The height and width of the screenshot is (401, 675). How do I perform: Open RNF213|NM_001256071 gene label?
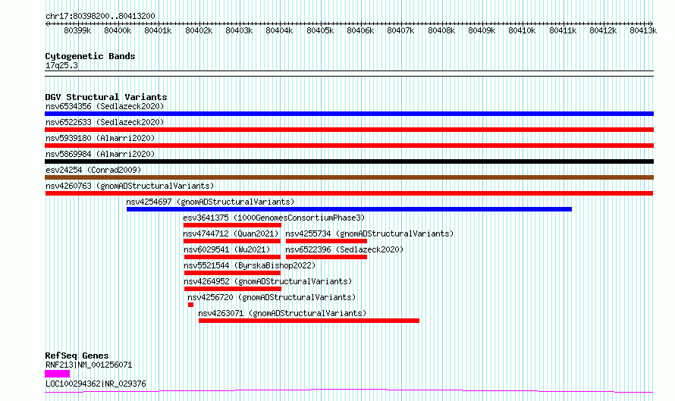89,365
